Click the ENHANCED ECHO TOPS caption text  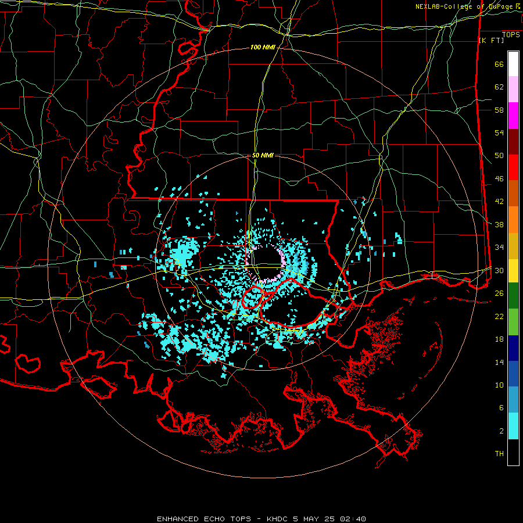(261, 519)
